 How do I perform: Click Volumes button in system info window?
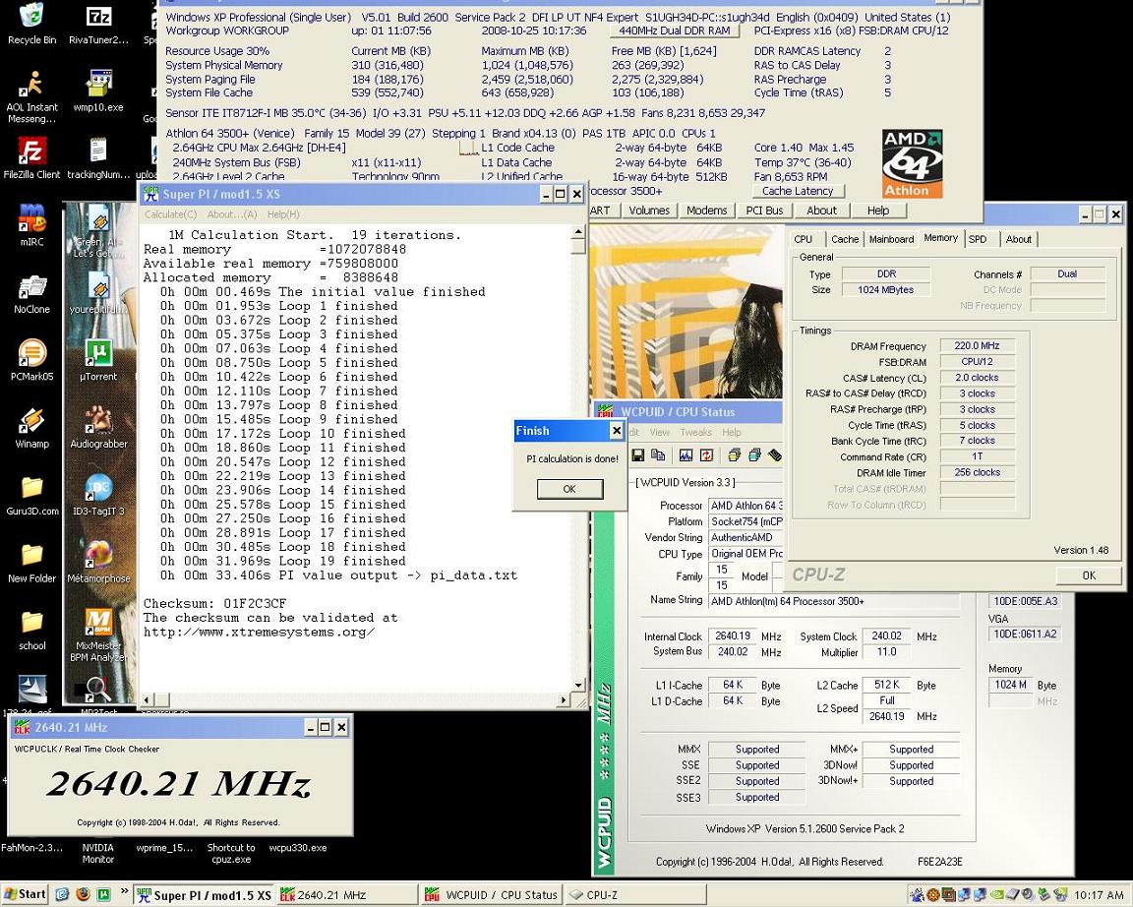649,211
